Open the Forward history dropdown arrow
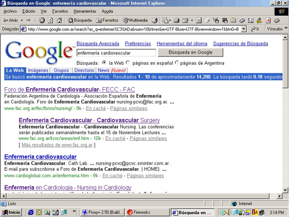The width and height of the screenshot is (289, 217). coord(35,20)
